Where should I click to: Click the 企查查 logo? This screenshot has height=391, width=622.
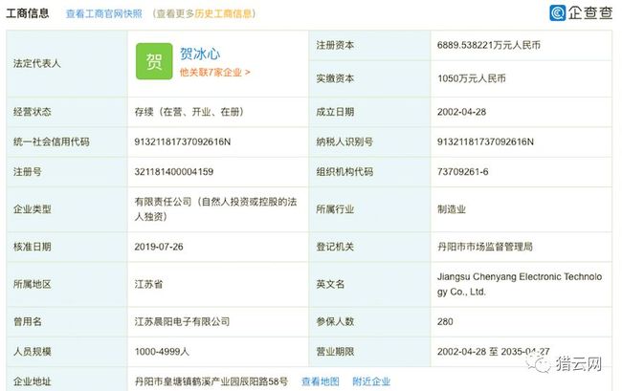pos(581,12)
